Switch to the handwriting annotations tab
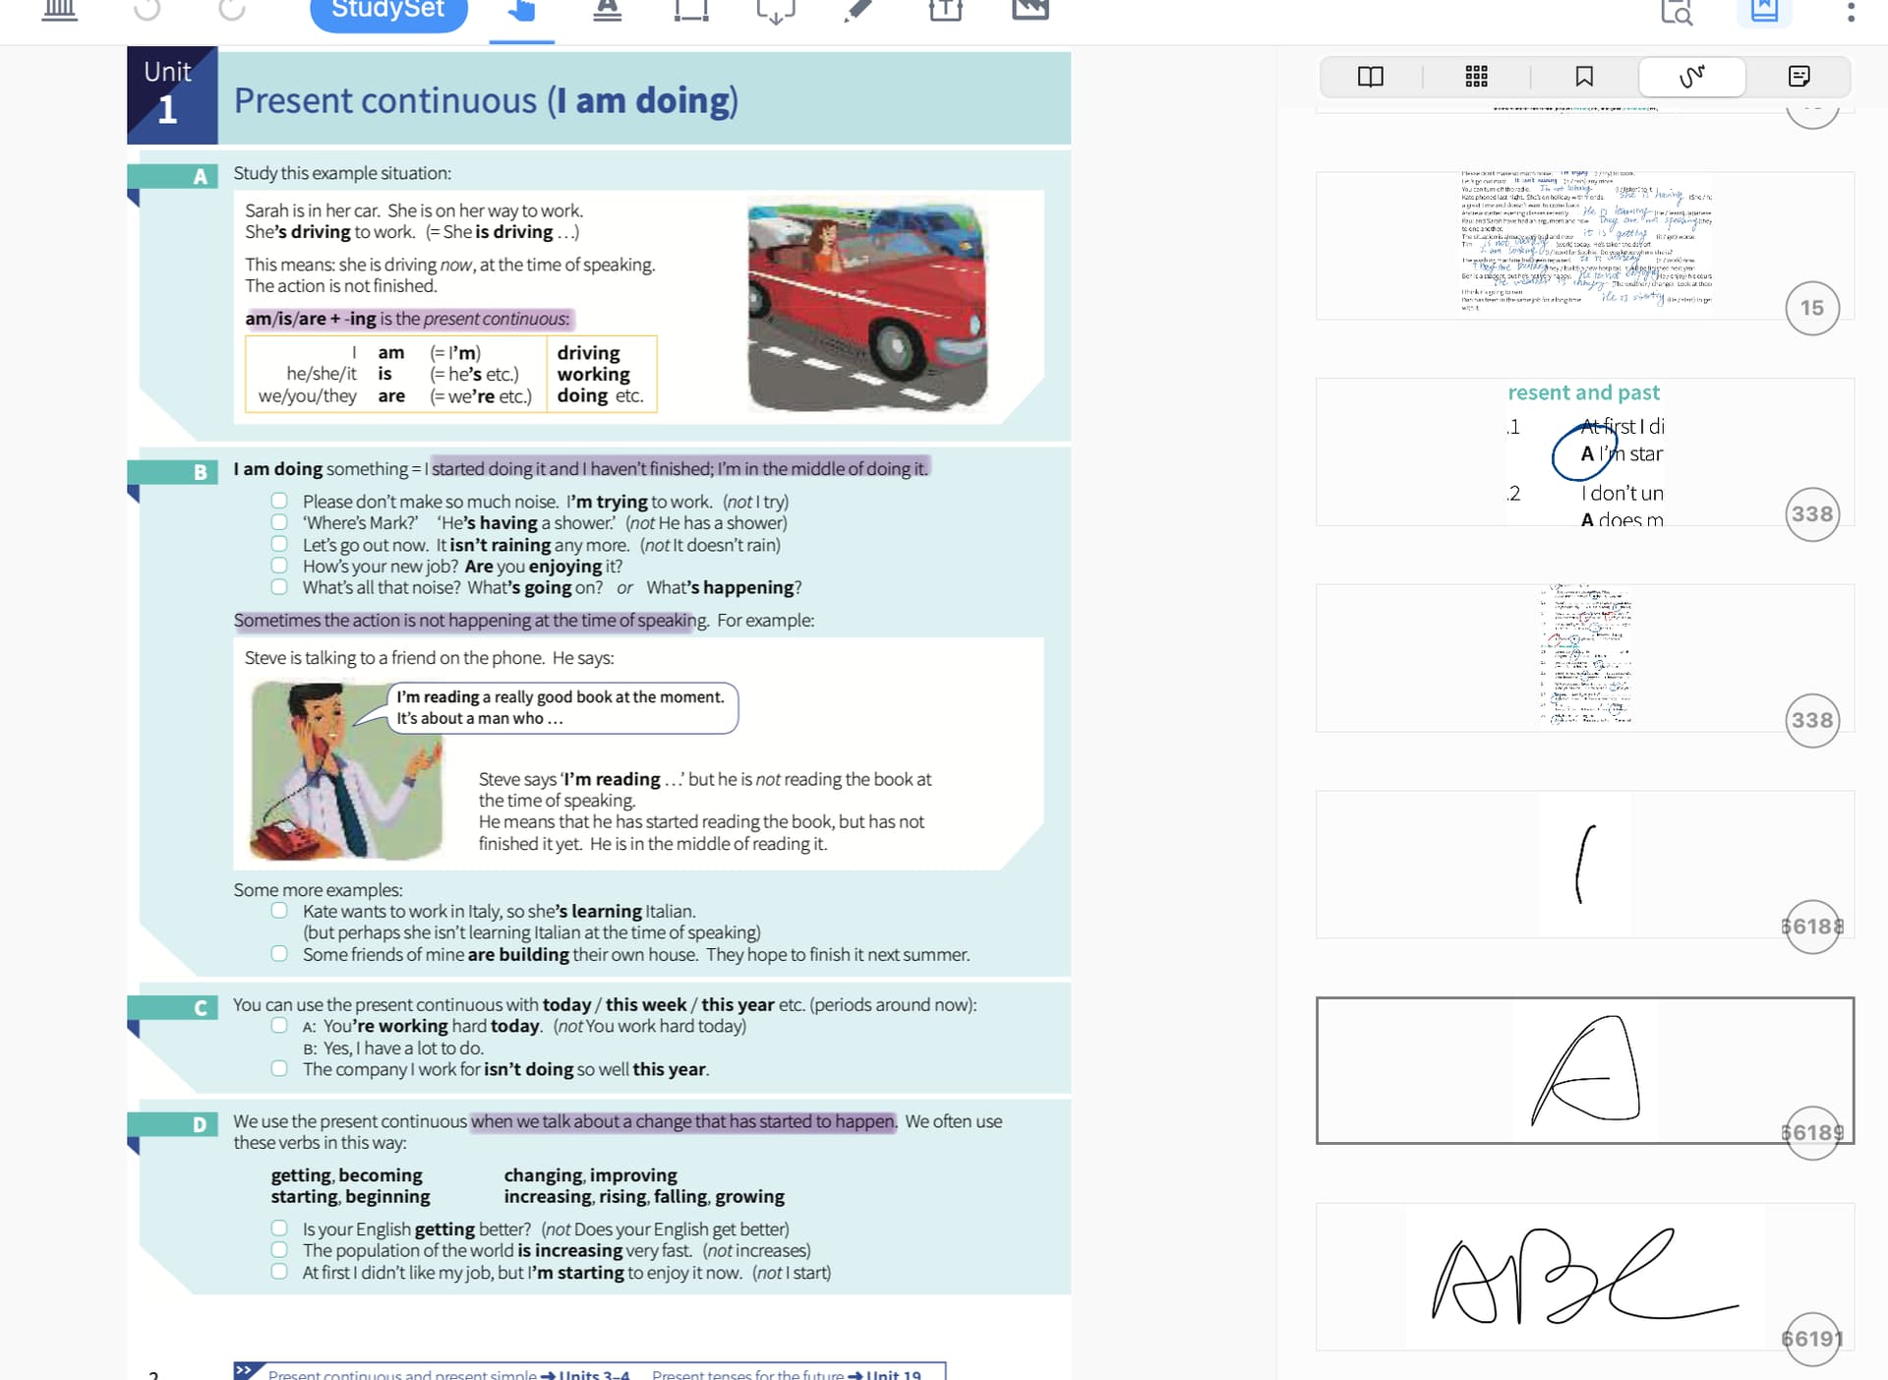 click(x=1692, y=77)
